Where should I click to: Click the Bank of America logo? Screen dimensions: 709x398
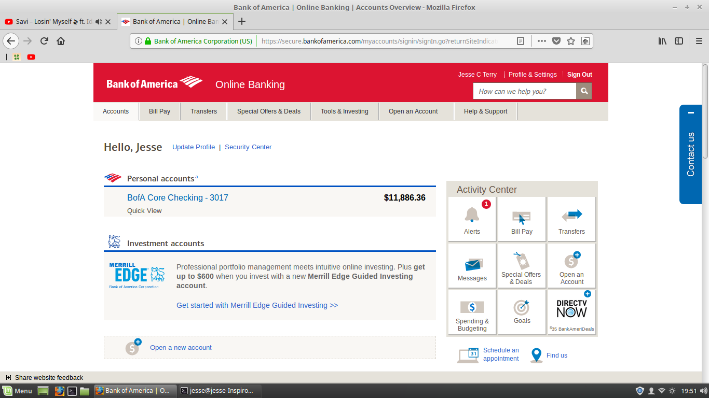tap(154, 83)
